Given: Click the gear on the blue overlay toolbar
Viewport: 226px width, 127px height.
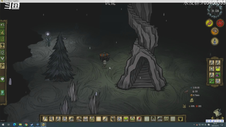Looking at the screenshot, I should pos(222,121).
